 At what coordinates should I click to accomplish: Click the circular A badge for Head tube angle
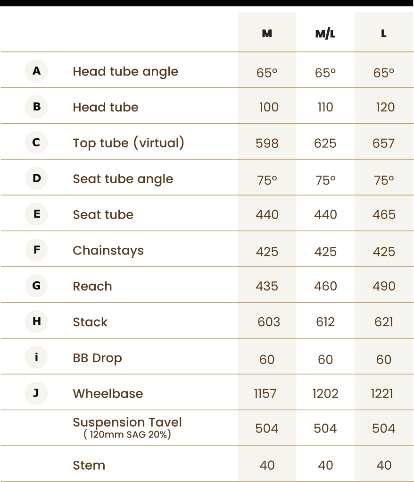pyautogui.click(x=36, y=71)
